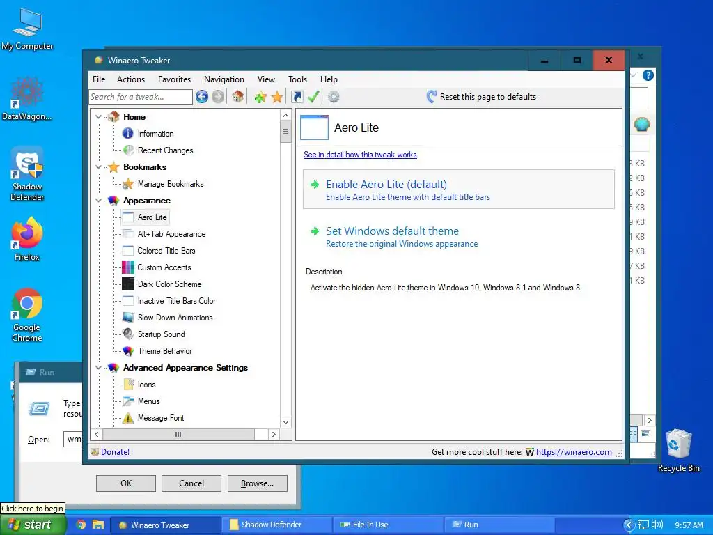Switch to File In Use taskbar button
Viewport: 713px width, 535px height.
click(x=388, y=525)
